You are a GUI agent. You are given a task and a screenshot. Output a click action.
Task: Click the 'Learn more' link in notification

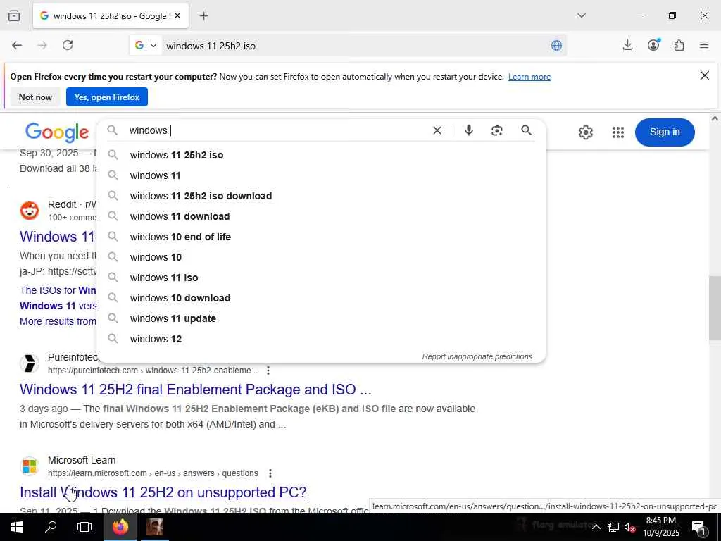[529, 77]
